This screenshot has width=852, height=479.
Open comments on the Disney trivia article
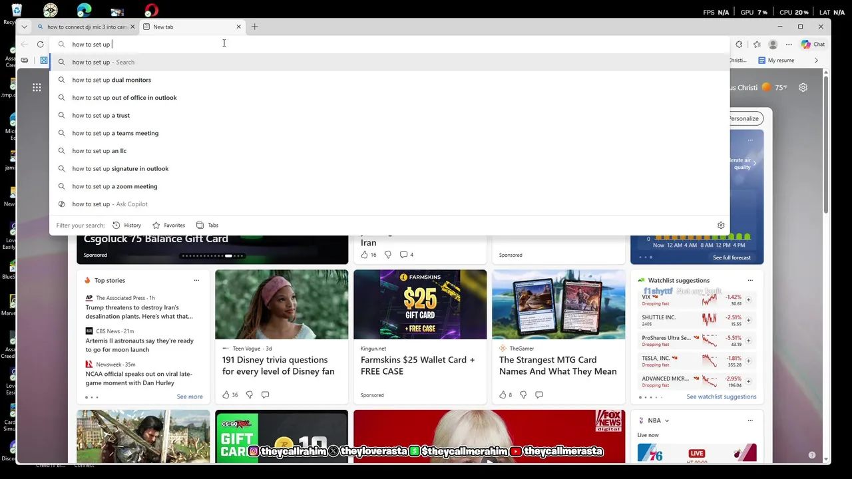click(265, 395)
